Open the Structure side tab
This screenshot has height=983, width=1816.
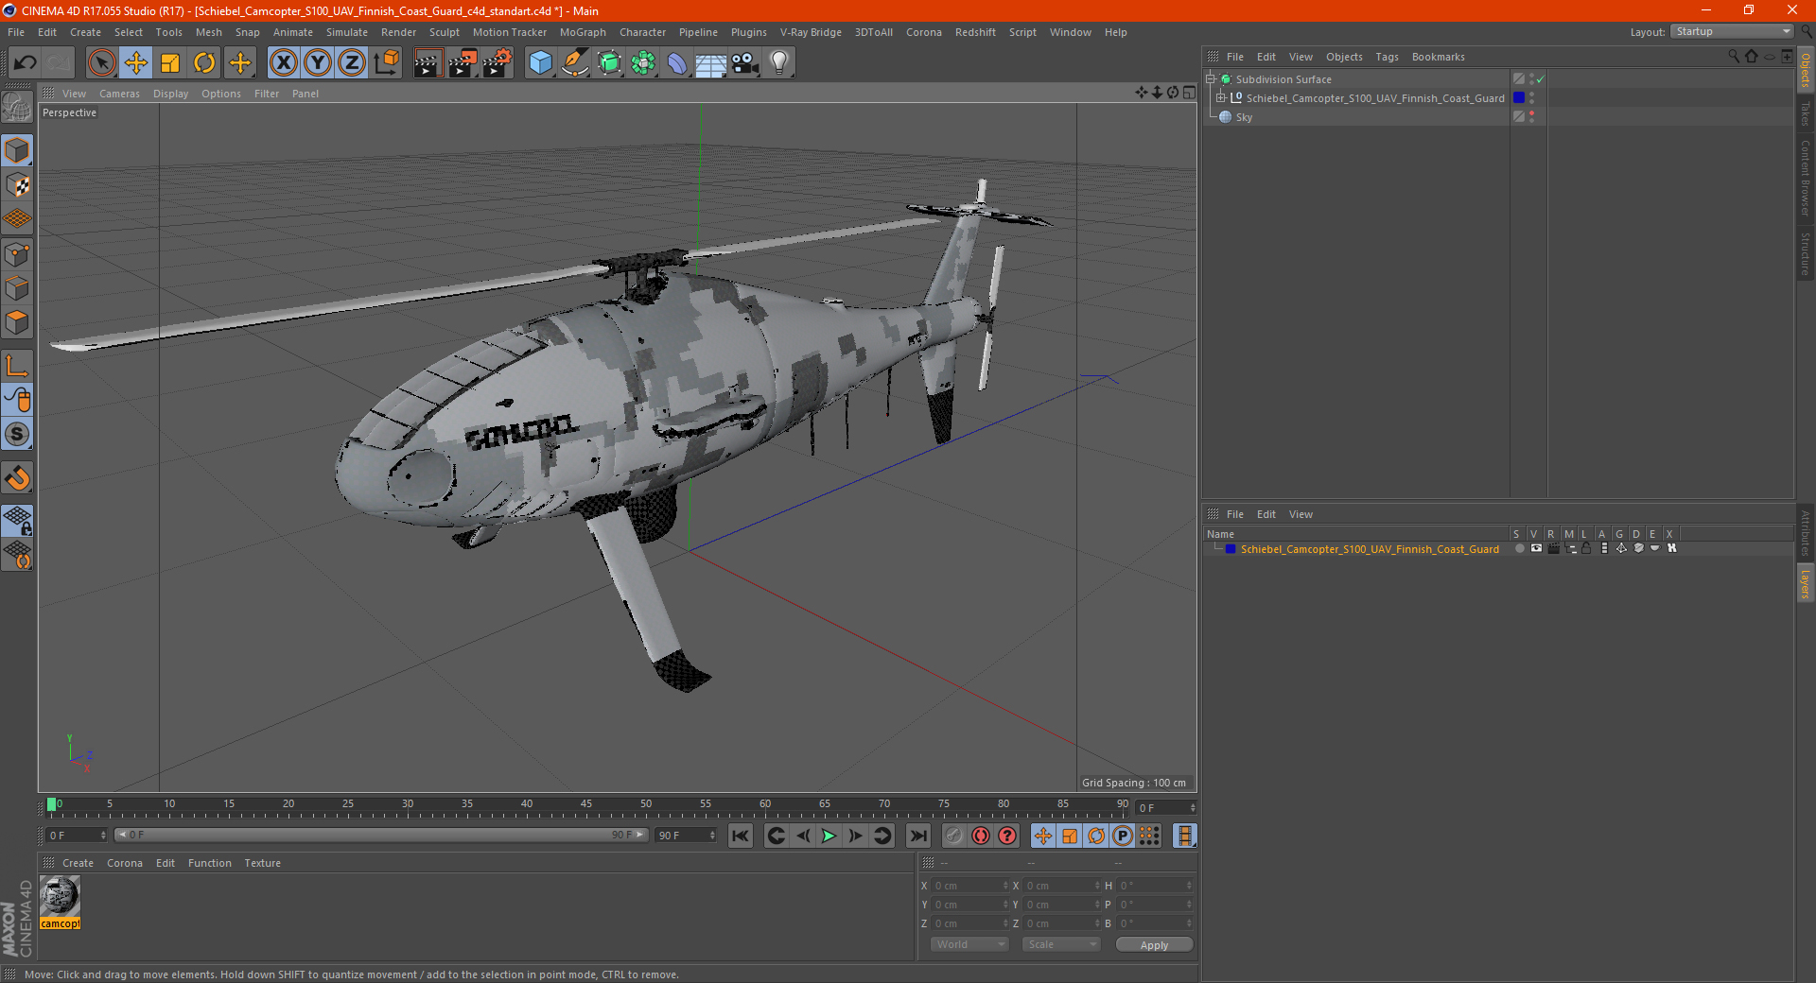pyautogui.click(x=1805, y=253)
